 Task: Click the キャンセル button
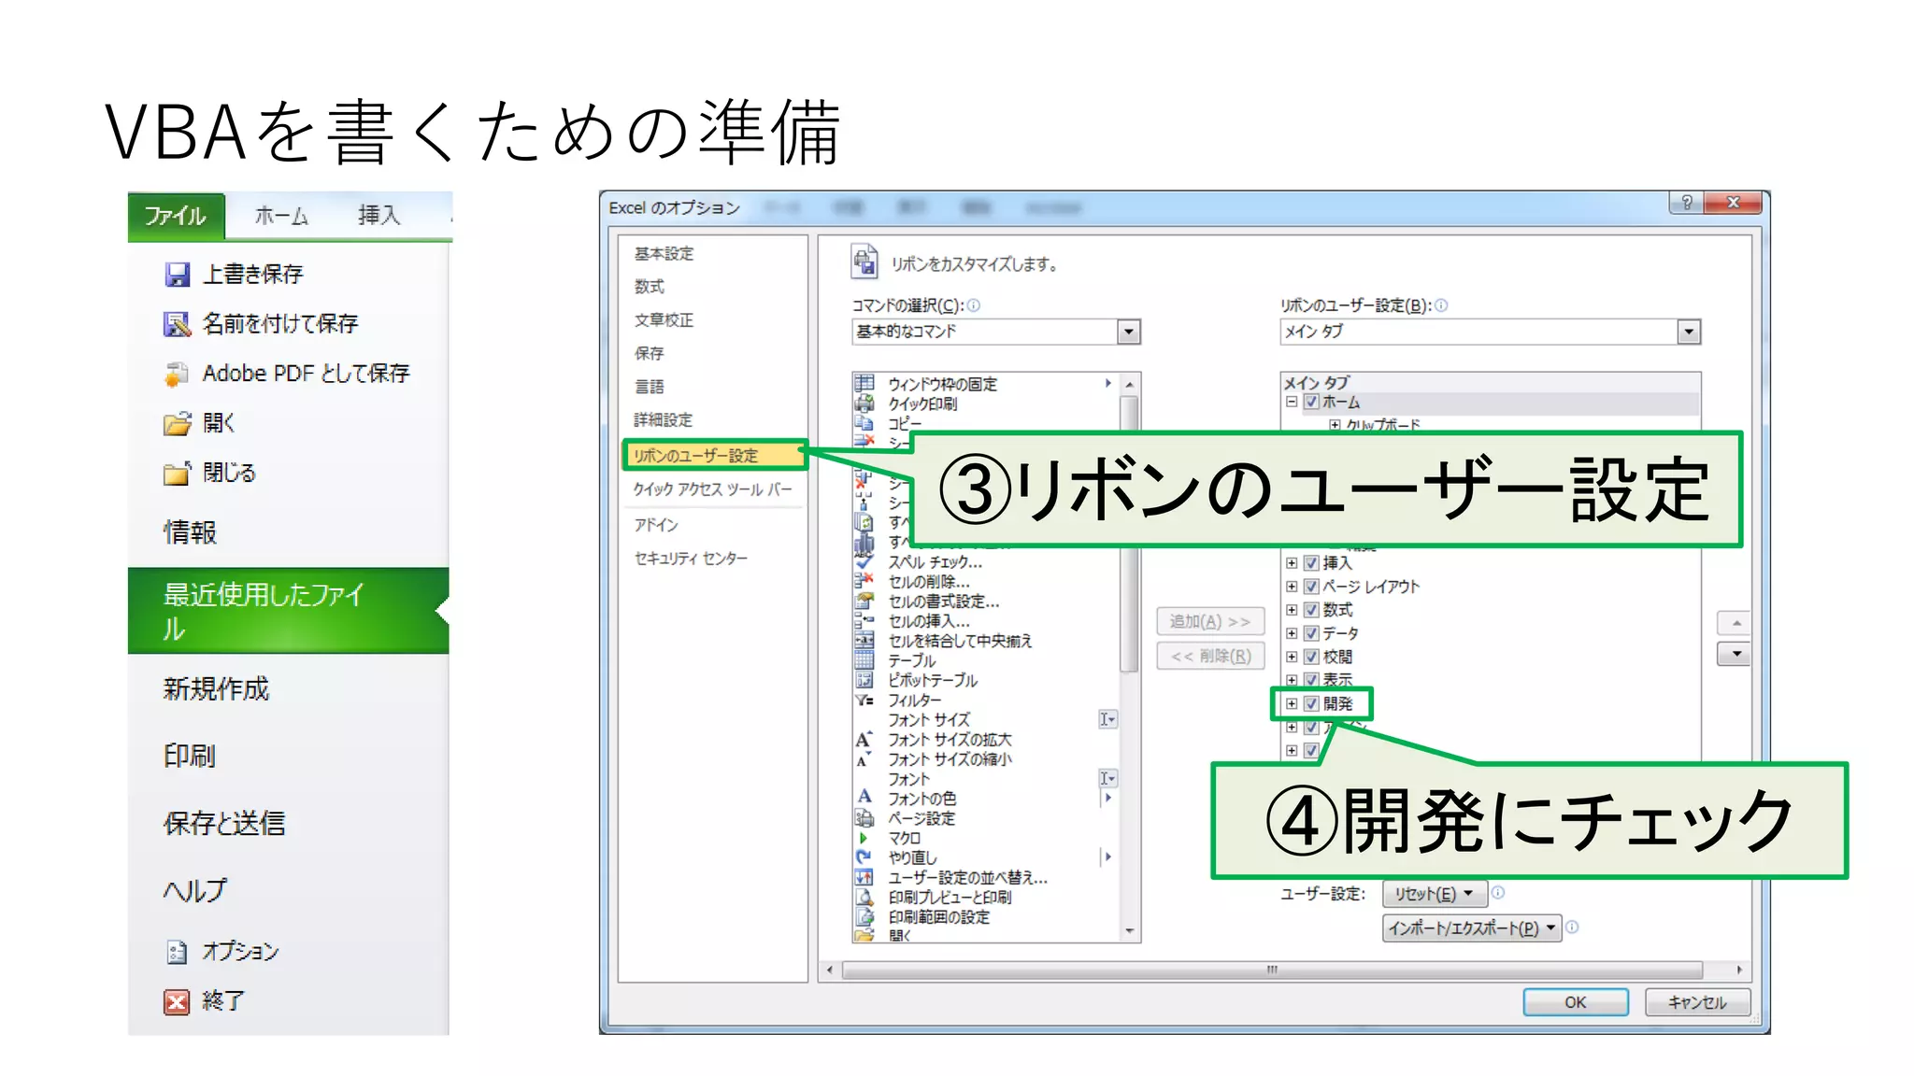(1697, 1002)
